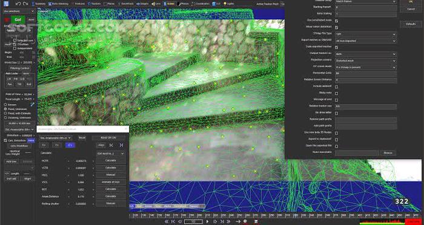The image size is (424, 225).
Task: Toggle Use LensDistort mode checkbox
Action: point(336,21)
